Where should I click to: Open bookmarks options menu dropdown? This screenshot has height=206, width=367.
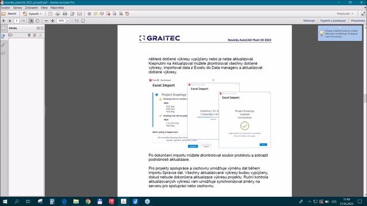click(11, 35)
